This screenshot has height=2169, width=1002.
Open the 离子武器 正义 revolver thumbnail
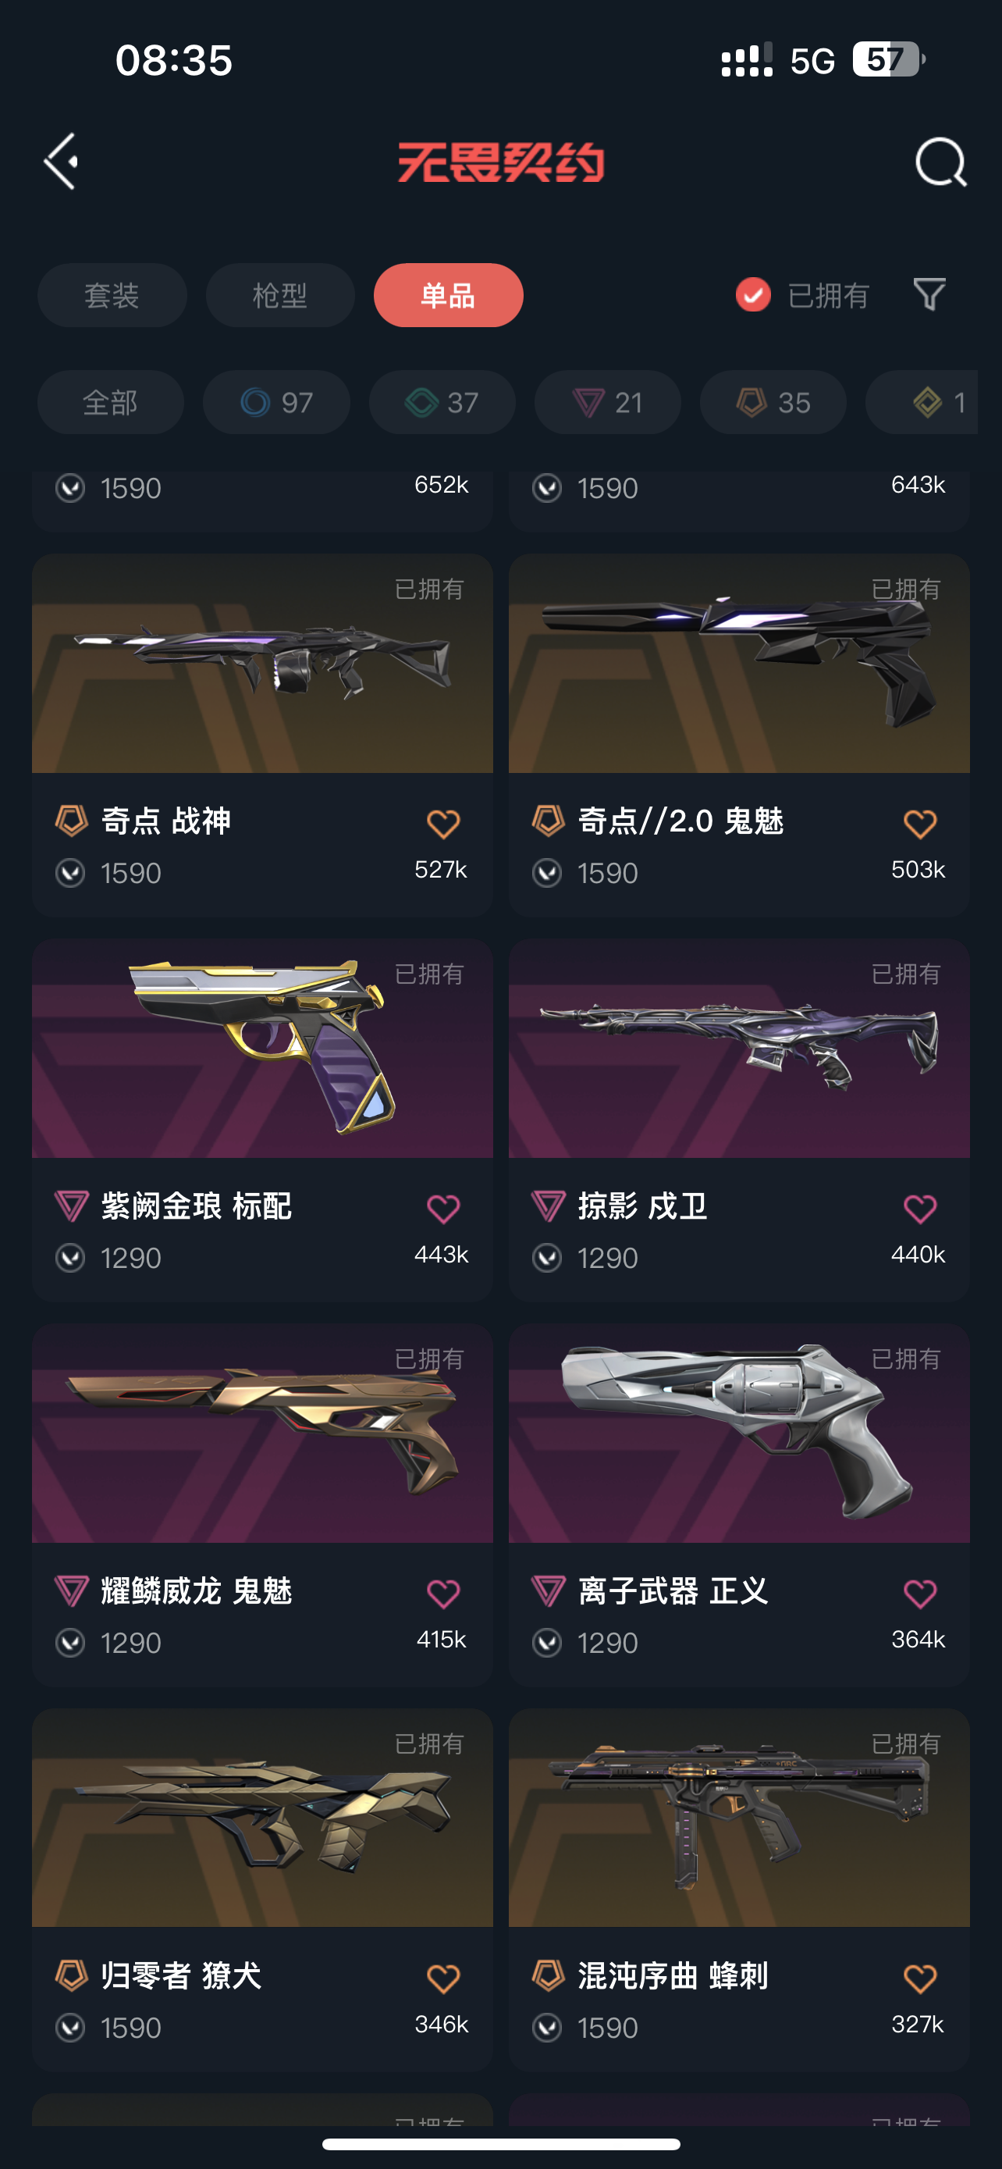pos(739,1433)
